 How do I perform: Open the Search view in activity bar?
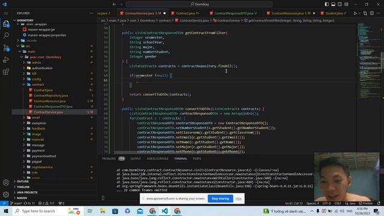tap(6, 35)
